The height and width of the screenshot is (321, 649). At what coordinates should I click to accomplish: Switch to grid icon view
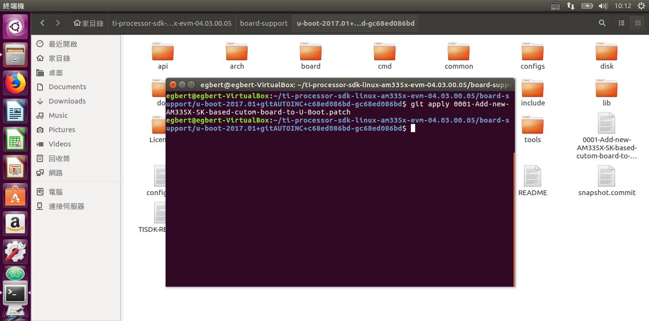point(638,23)
